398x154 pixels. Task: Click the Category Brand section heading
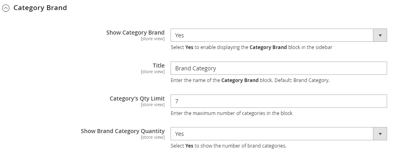click(40, 8)
